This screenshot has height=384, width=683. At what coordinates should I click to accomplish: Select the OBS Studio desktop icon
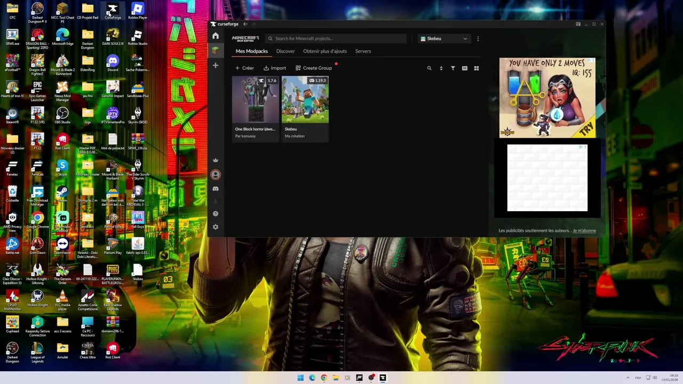62,116
